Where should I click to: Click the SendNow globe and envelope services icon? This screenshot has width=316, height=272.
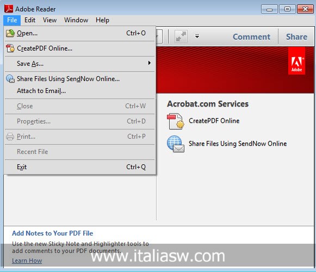176,144
